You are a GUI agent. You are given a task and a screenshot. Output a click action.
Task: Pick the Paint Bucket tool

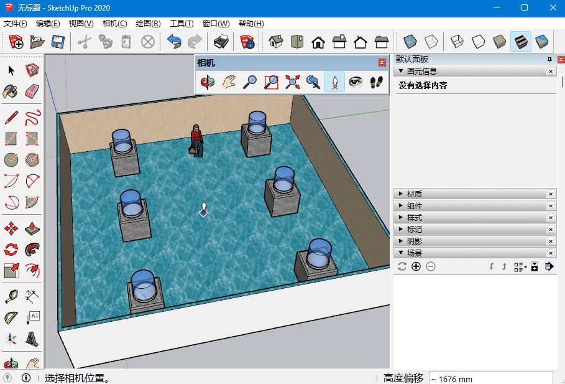(x=11, y=91)
